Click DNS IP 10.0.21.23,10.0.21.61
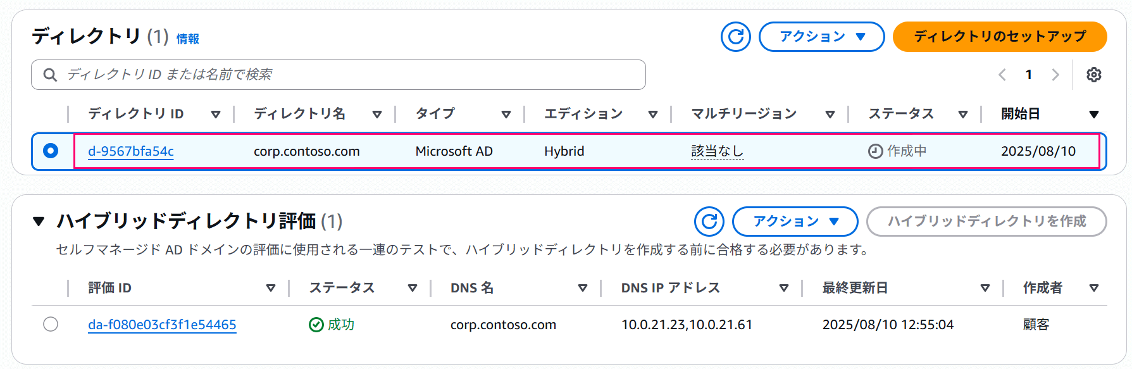 pyautogui.click(x=687, y=325)
